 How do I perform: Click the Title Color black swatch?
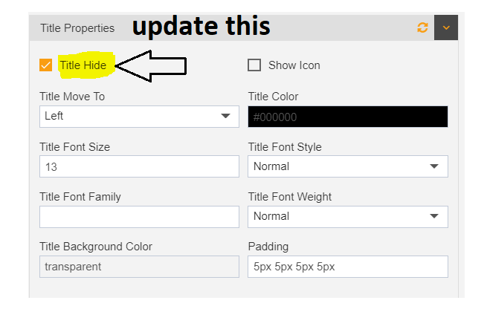pos(348,117)
